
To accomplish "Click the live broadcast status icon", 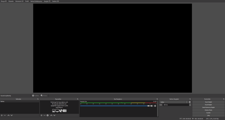I will (x=180, y=119).
